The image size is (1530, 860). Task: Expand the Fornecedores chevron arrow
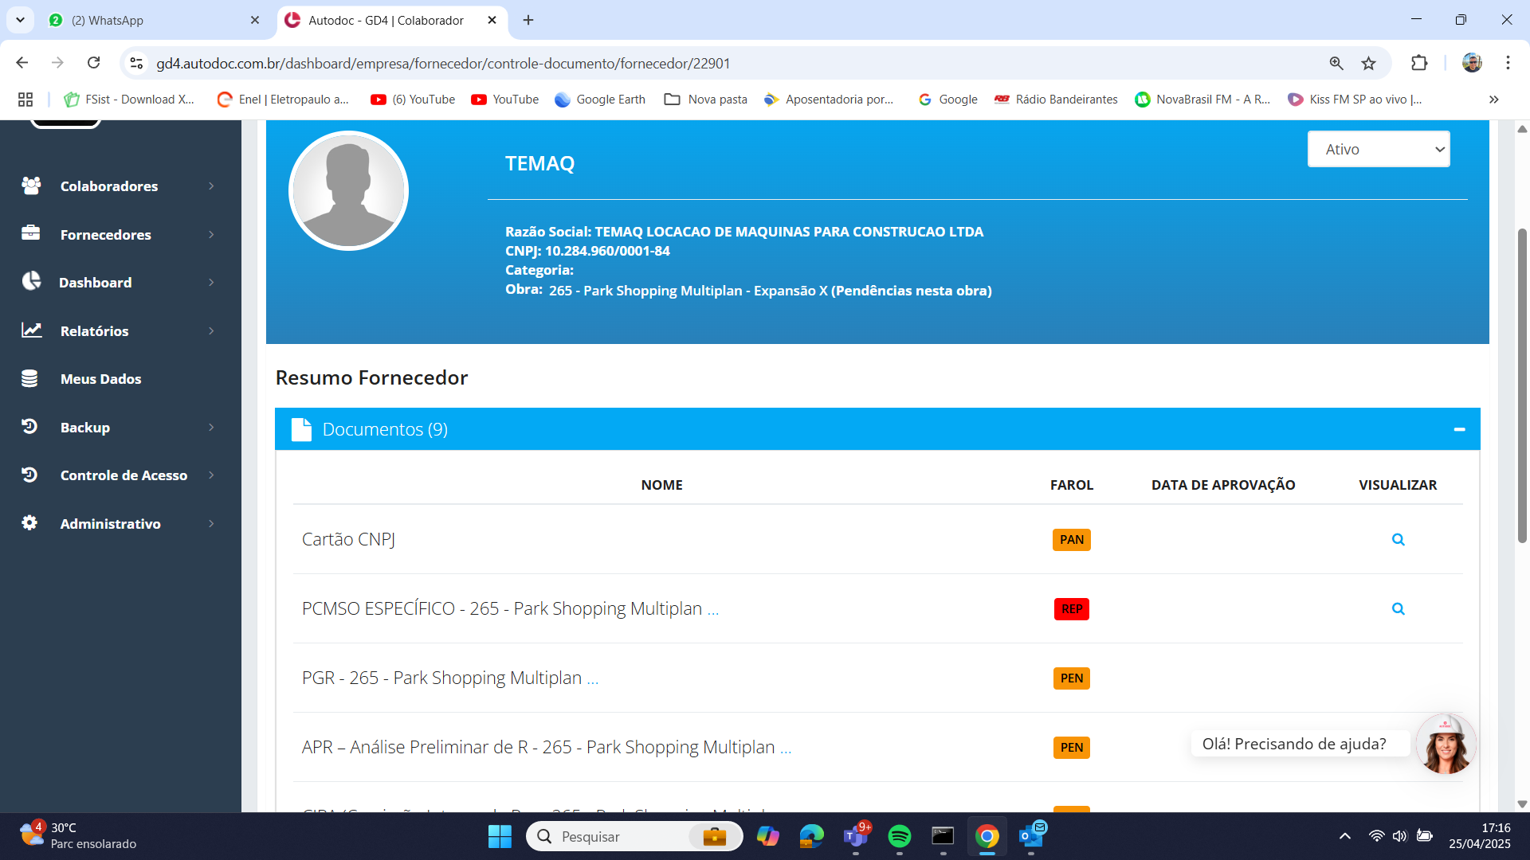pyautogui.click(x=211, y=234)
